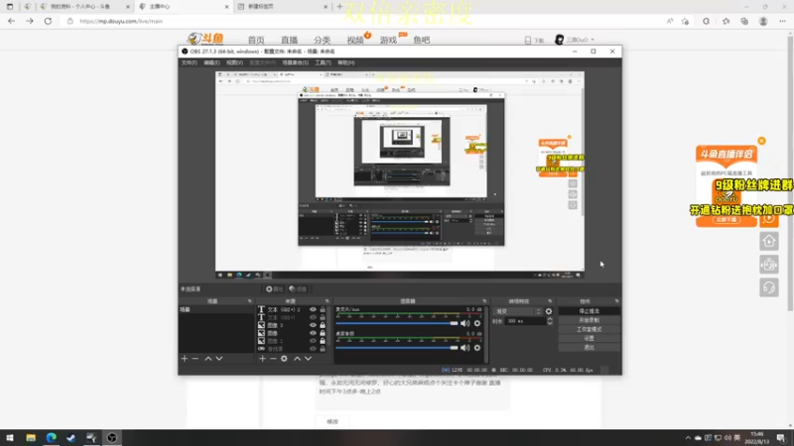Toggle visibility of Image 3 source
This screenshot has width=794, height=446.
coord(313,325)
